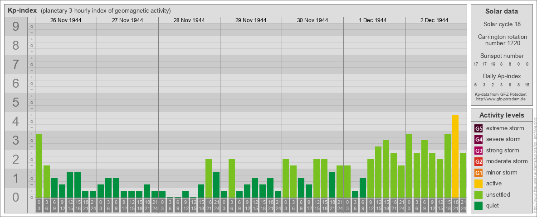Click the '0 3' time label under 26 Nov 1944
The height and width of the screenshot is (217, 537).
click(39, 206)
